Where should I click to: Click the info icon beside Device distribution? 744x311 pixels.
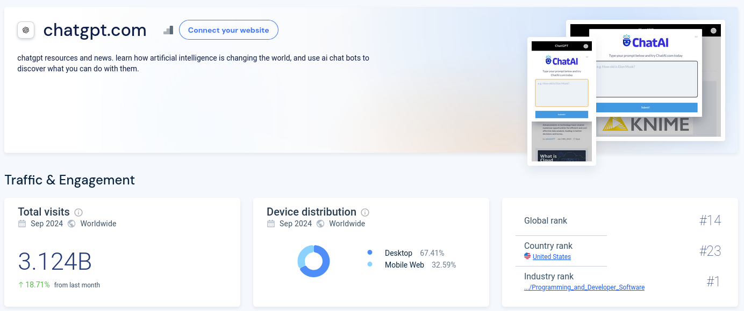click(x=365, y=212)
